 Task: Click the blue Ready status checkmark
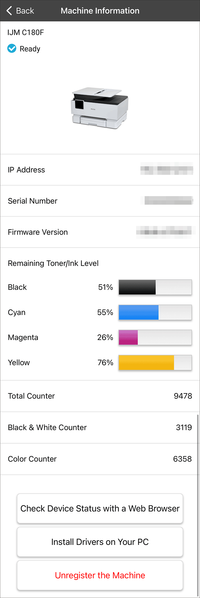tap(12, 49)
